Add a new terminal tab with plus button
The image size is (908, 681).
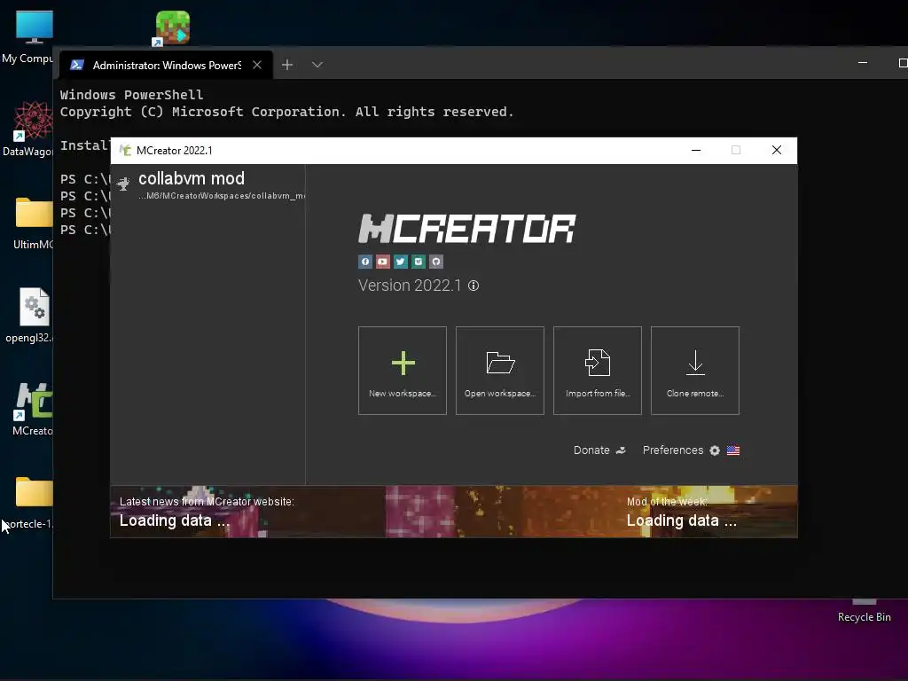pyautogui.click(x=287, y=65)
